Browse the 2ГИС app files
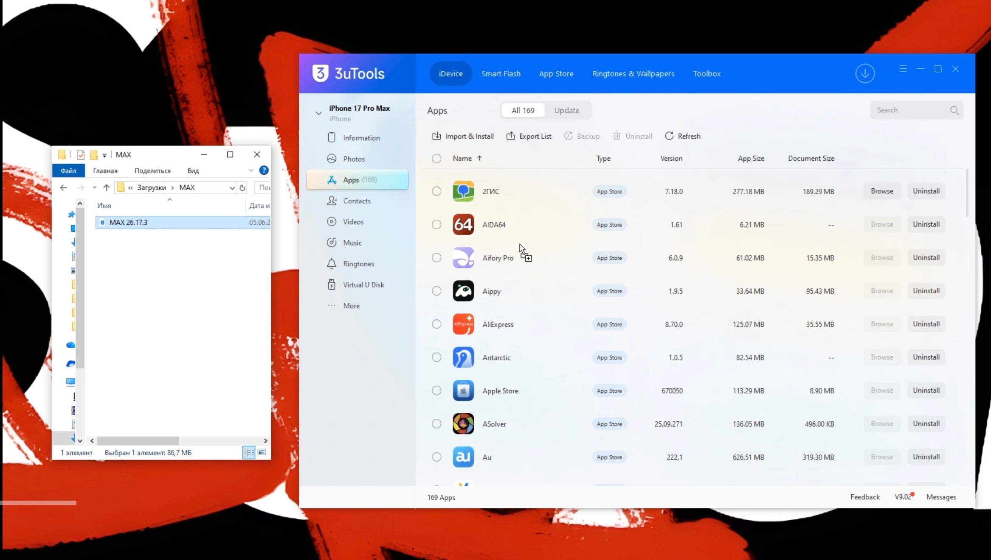Screen dimensions: 991x560 pos(882,191)
